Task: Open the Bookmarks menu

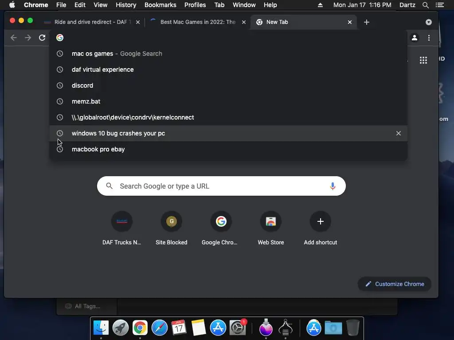Action: tap(160, 5)
